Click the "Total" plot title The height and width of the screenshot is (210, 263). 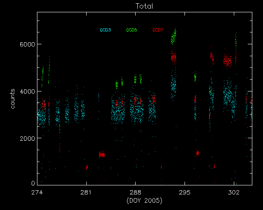pos(144,6)
